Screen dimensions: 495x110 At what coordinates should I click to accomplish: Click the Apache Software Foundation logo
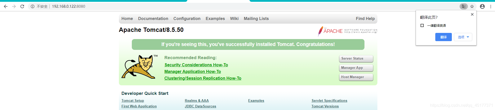pyautogui.click(x=347, y=31)
